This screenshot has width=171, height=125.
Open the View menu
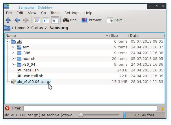pyautogui.click(x=32, y=13)
